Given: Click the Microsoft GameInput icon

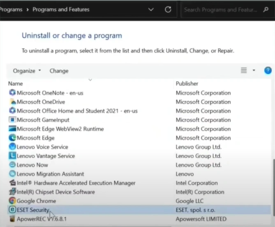Looking at the screenshot, I should [x=12, y=120].
